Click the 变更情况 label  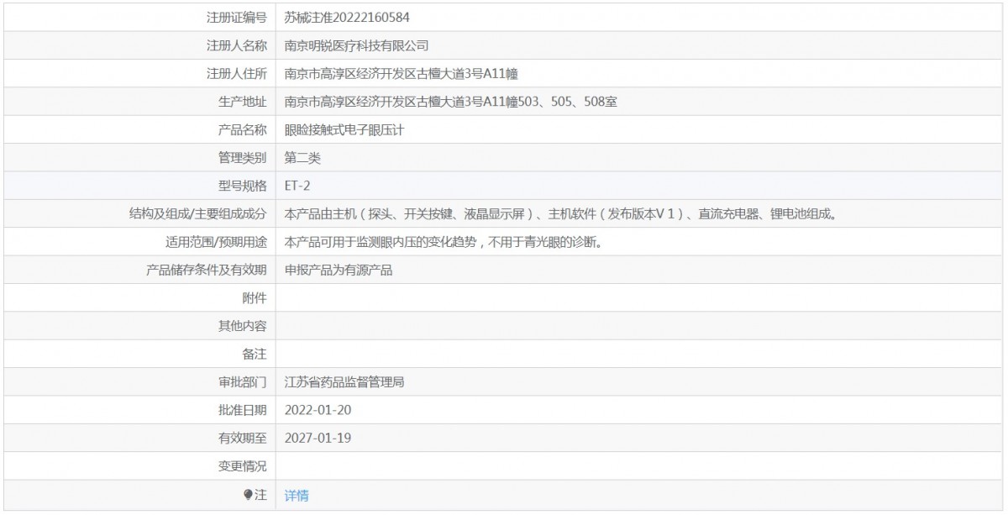click(x=243, y=466)
